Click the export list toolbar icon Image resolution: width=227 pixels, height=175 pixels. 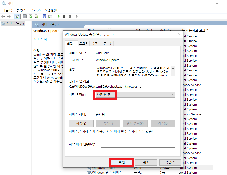pos(37,17)
